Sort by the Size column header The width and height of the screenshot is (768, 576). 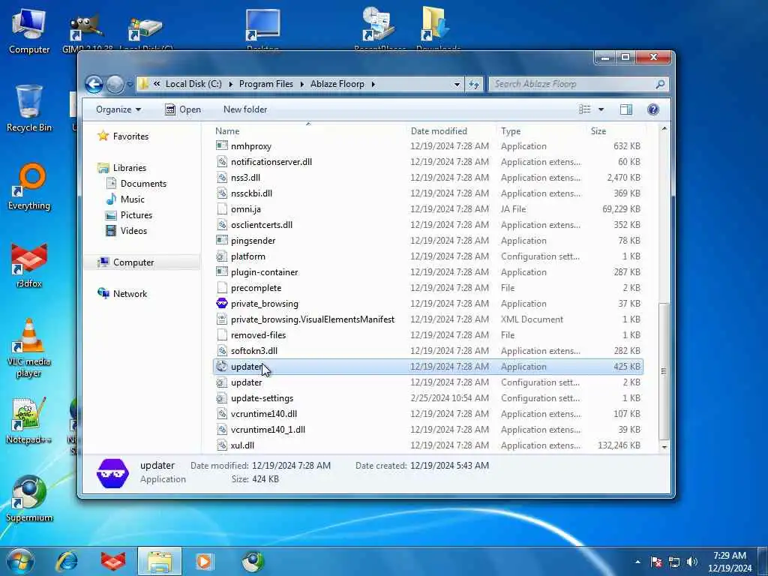[x=616, y=131]
